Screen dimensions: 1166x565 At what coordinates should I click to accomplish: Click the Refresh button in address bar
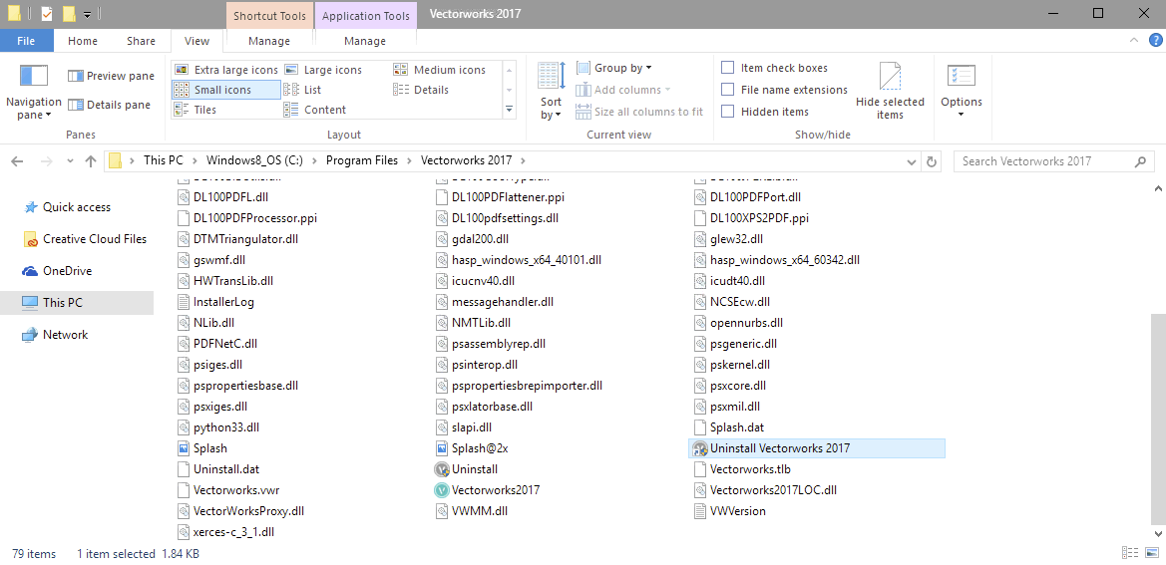pyautogui.click(x=932, y=161)
